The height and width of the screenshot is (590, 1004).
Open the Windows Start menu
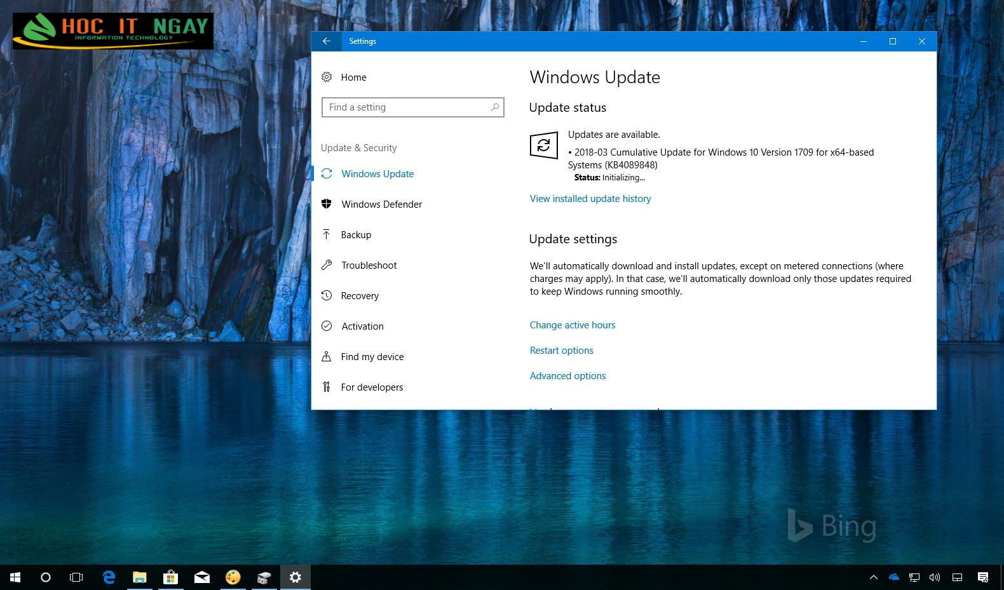[15, 577]
